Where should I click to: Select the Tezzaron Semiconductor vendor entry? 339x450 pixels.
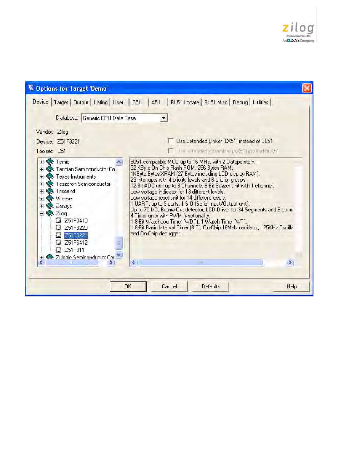click(83, 184)
